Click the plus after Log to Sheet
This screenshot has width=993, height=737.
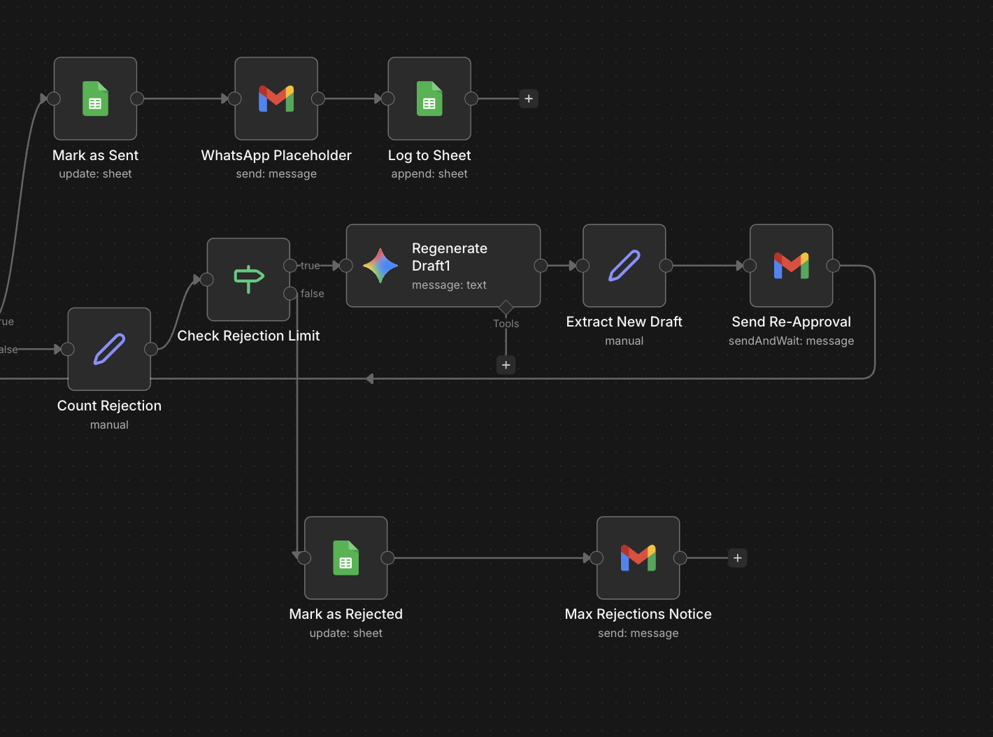click(x=529, y=99)
